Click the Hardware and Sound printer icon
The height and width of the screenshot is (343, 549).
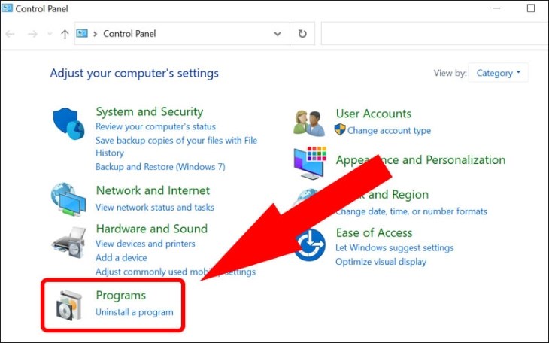click(x=69, y=242)
